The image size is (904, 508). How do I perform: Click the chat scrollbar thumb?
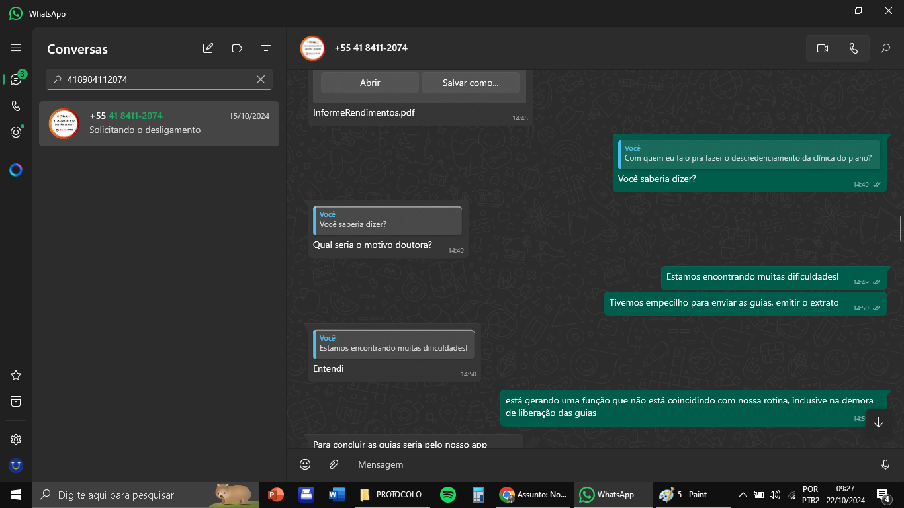pyautogui.click(x=900, y=228)
